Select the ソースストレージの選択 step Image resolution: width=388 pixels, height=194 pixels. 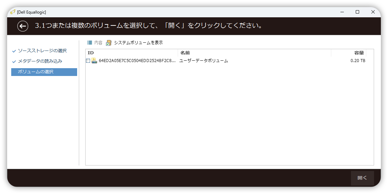[x=42, y=51]
